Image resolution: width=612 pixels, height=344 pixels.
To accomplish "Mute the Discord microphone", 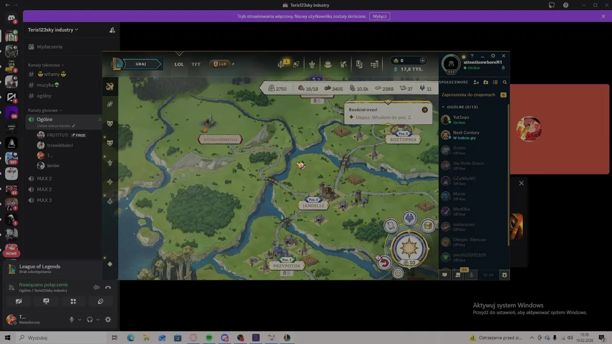I will point(72,320).
